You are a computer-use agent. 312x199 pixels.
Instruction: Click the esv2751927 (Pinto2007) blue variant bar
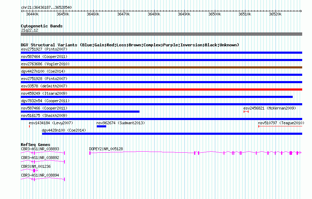pos(161,53)
